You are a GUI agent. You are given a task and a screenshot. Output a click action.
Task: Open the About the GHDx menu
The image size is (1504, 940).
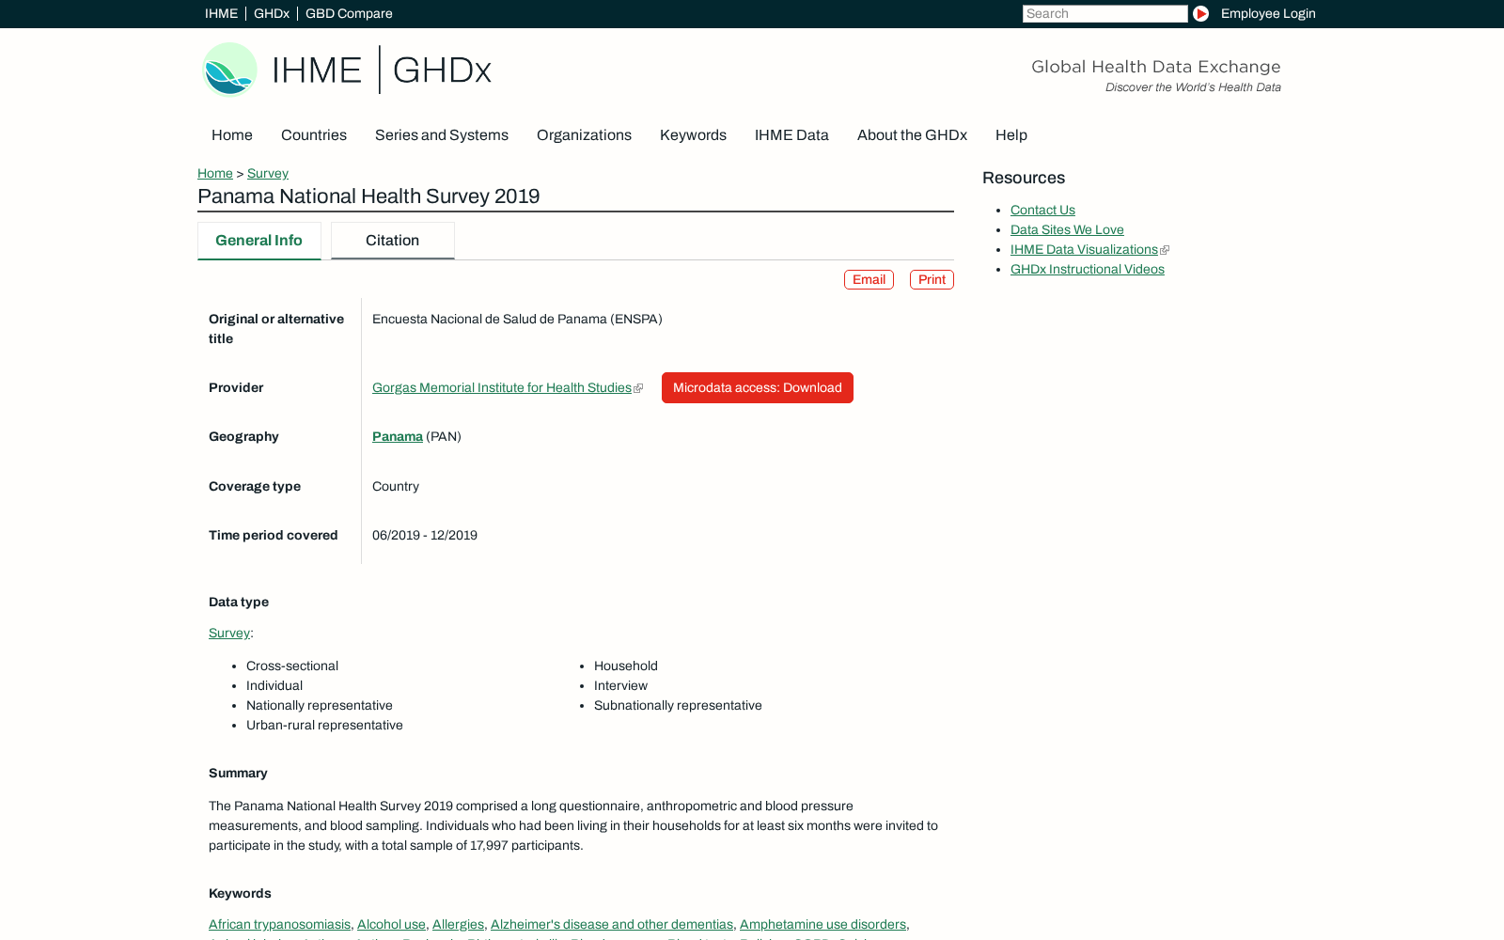(x=912, y=135)
